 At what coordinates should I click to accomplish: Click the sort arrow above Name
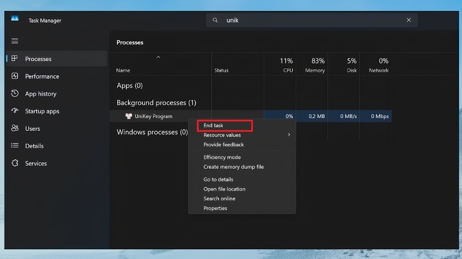(158, 57)
